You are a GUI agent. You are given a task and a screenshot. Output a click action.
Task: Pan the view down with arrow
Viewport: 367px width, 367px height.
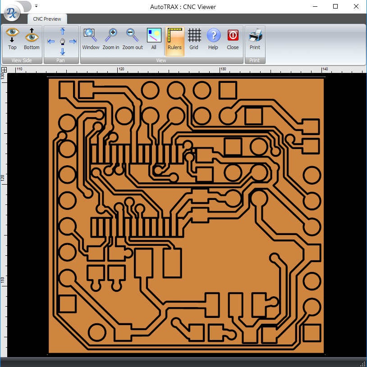(63, 51)
